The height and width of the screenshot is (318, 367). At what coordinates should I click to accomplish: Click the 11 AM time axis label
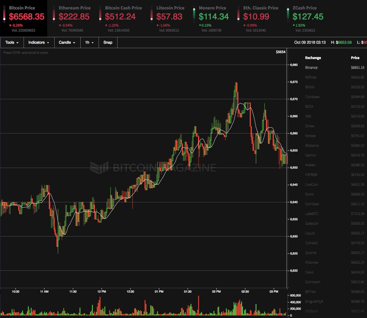point(44,292)
